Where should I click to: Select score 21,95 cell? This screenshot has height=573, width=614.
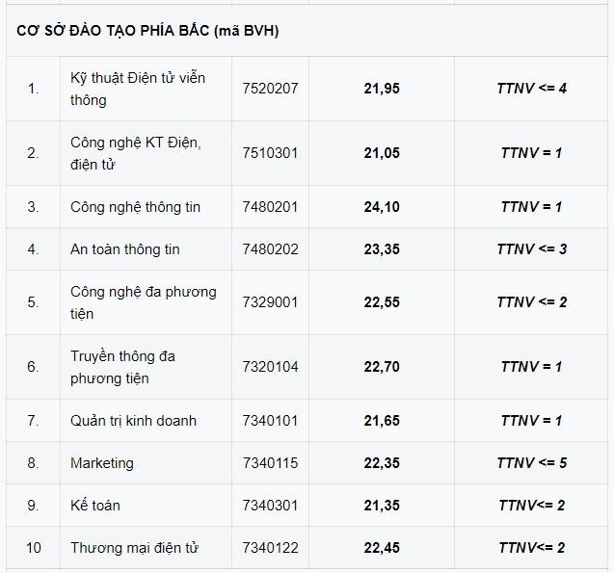[382, 89]
